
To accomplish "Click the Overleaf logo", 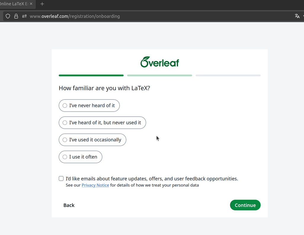I will (160, 62).
